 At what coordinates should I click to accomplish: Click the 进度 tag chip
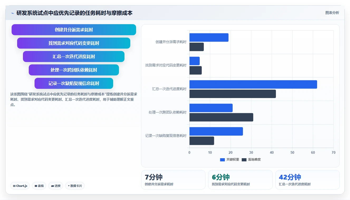click(x=56, y=186)
